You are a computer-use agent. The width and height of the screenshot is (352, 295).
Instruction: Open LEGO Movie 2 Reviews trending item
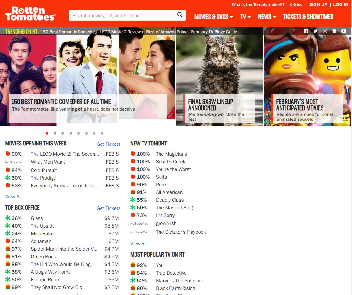(121, 32)
